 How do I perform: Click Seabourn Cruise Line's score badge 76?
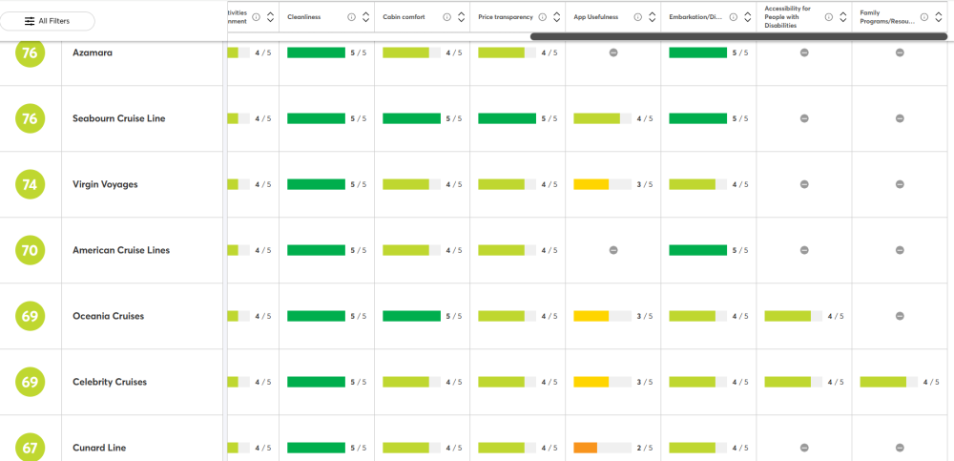pyautogui.click(x=30, y=118)
